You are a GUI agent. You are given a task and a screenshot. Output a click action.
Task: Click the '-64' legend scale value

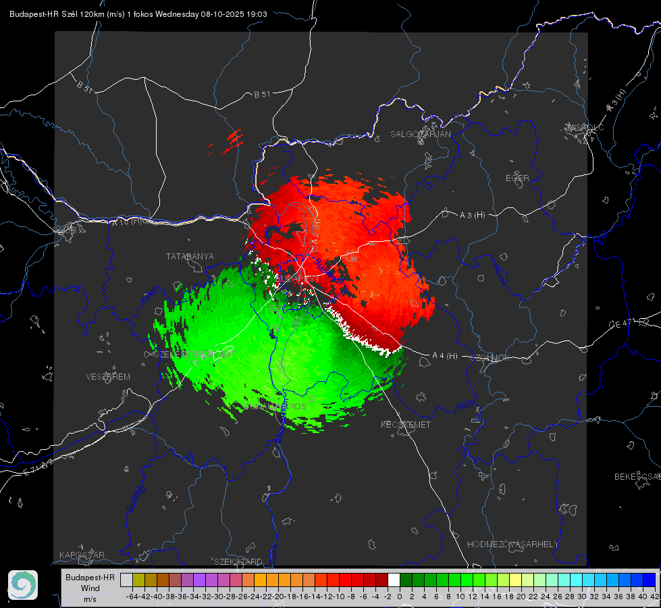tap(132, 597)
